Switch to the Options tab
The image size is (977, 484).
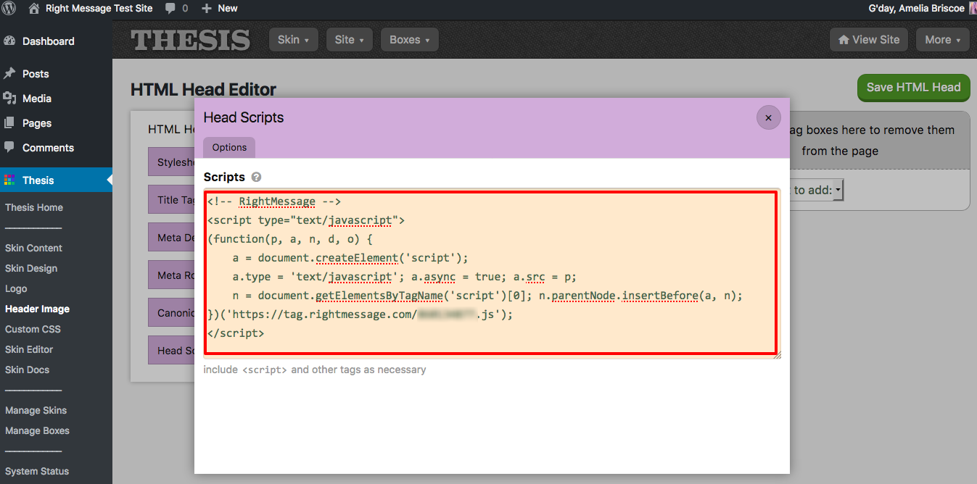pos(229,147)
